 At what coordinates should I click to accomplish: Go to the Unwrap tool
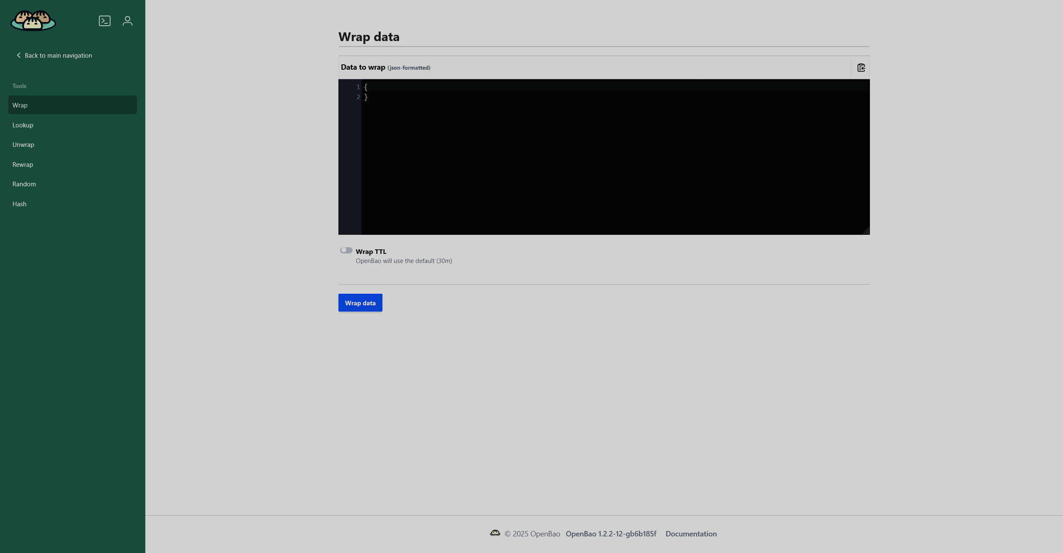pyautogui.click(x=23, y=144)
